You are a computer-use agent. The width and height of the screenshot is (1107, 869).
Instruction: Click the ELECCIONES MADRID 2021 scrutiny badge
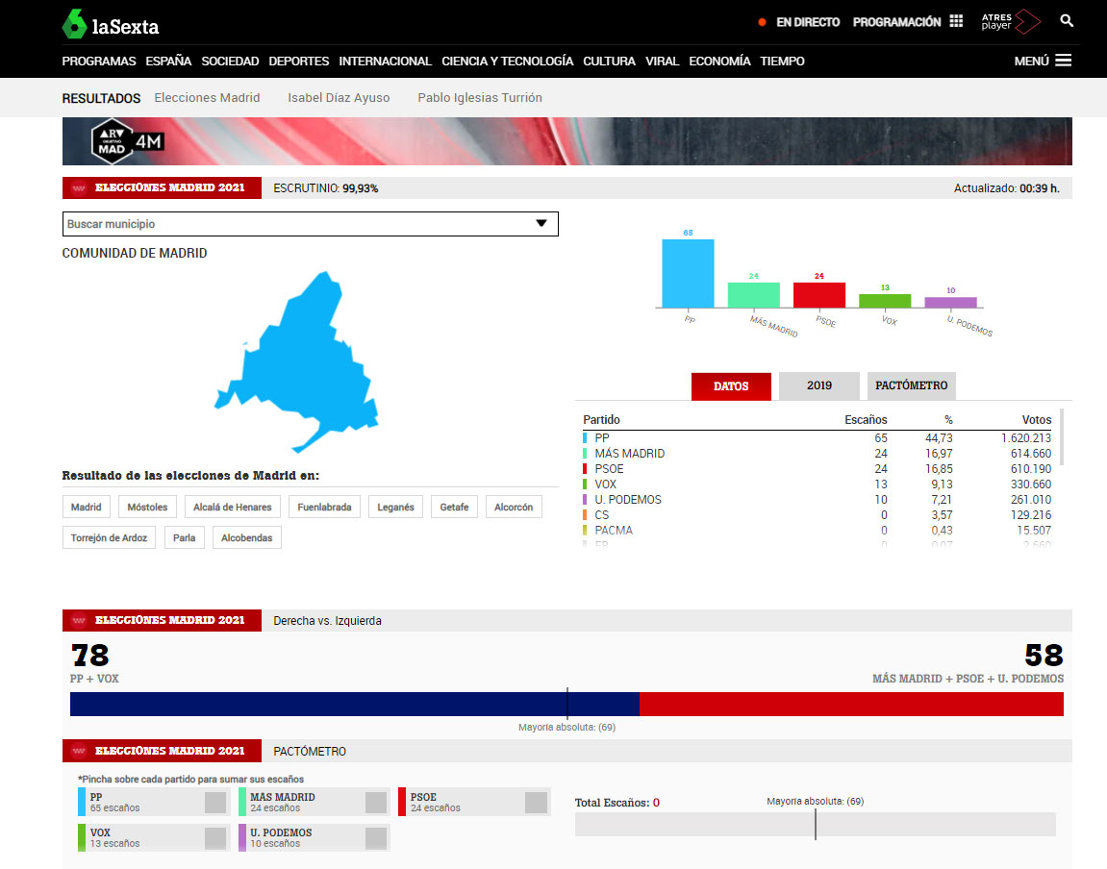tap(162, 187)
